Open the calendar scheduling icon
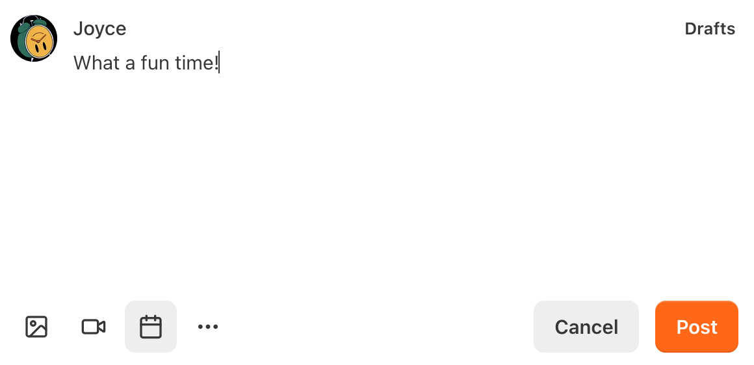The image size is (754, 365). [x=151, y=327]
